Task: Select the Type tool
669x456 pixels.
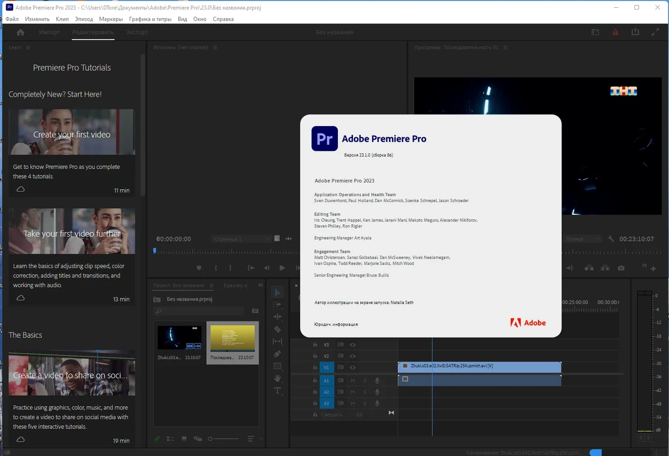Action: click(x=277, y=391)
